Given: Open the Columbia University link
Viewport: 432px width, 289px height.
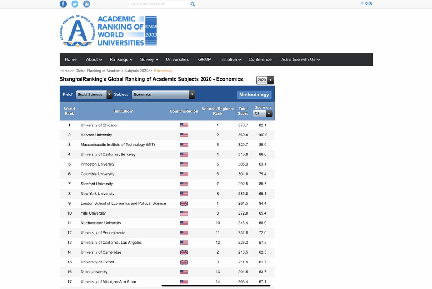Looking at the screenshot, I should pyautogui.click(x=97, y=174).
